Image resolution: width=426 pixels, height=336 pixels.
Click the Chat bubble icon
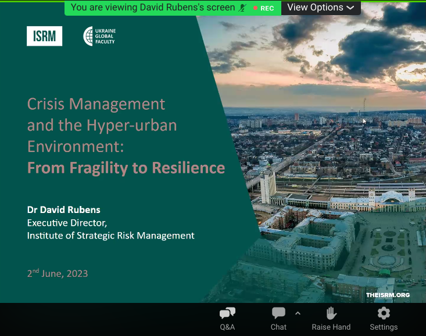click(x=278, y=313)
